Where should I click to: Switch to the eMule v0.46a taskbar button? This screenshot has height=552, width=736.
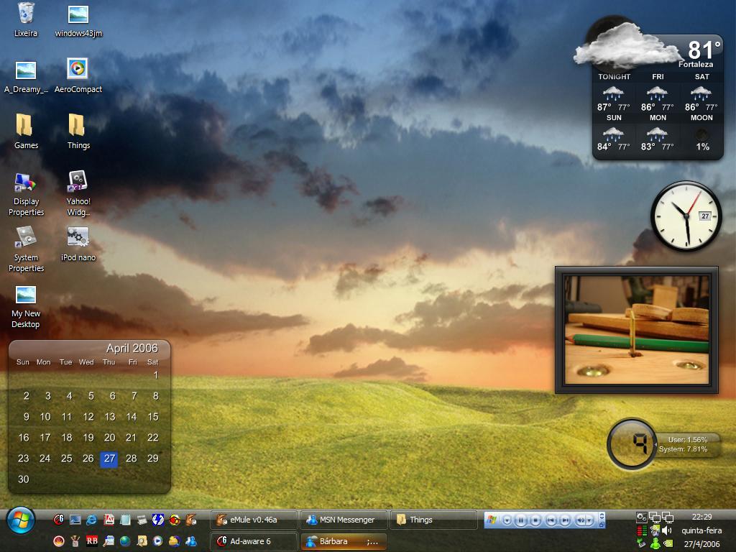point(254,520)
